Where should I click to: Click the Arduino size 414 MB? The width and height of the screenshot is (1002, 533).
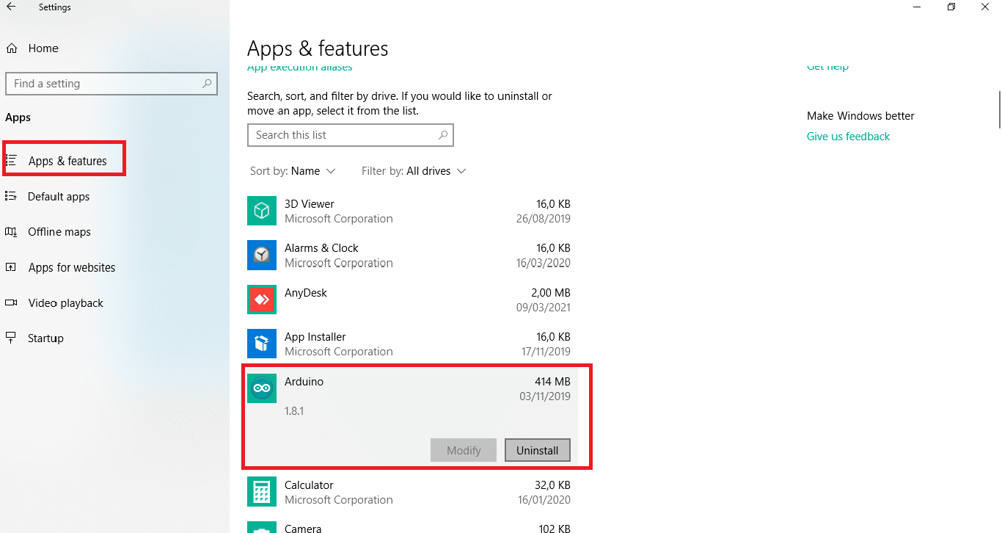point(552,382)
